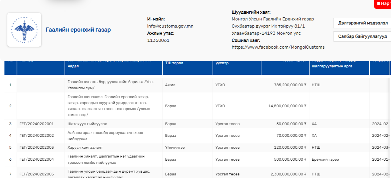Open the MongolCustoms Facebook link
This screenshot has height=178, width=391.
click(278, 47)
